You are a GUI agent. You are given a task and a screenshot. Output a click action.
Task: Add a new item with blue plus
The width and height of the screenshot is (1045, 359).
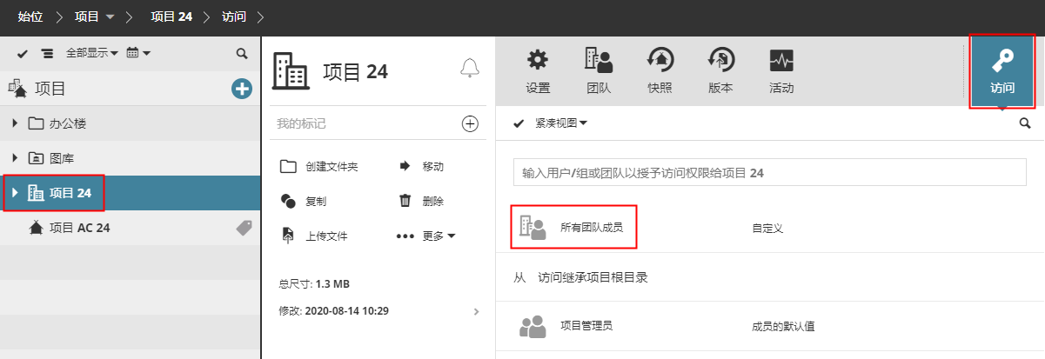pos(241,89)
